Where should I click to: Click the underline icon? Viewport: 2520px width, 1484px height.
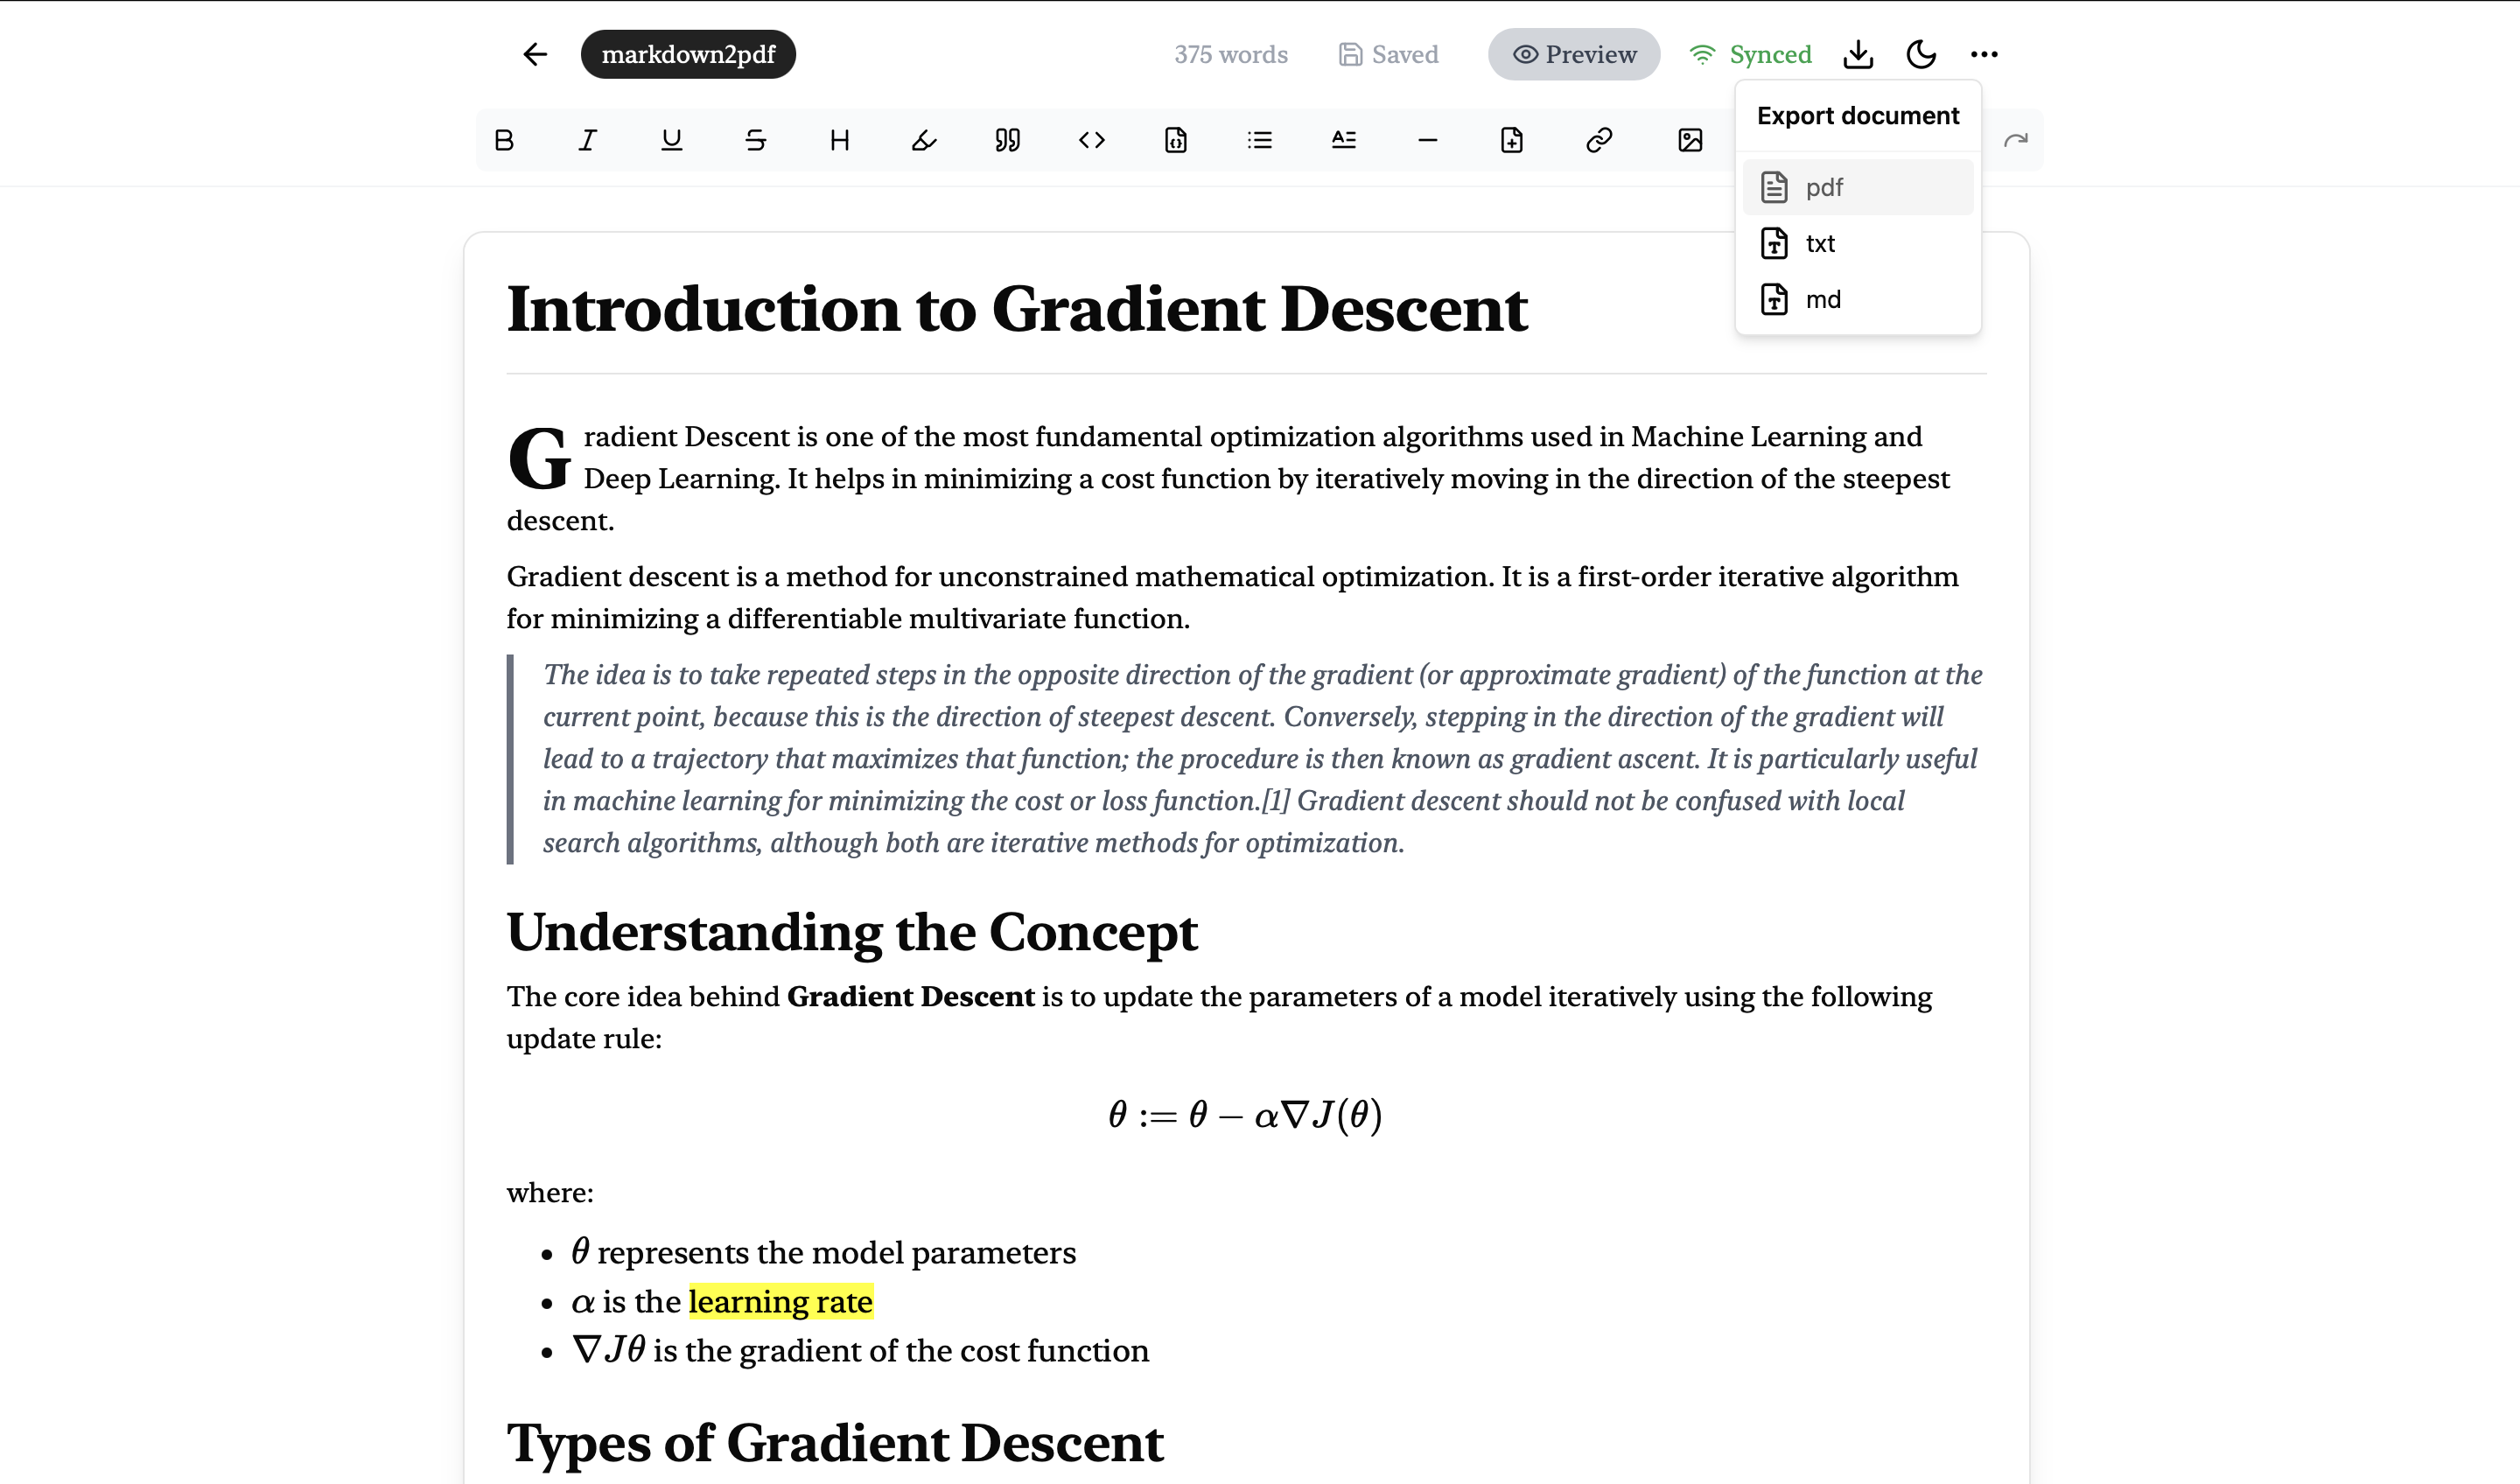click(672, 140)
